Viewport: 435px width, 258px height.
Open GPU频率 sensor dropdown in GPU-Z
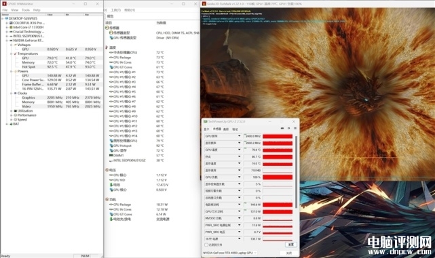(239, 136)
